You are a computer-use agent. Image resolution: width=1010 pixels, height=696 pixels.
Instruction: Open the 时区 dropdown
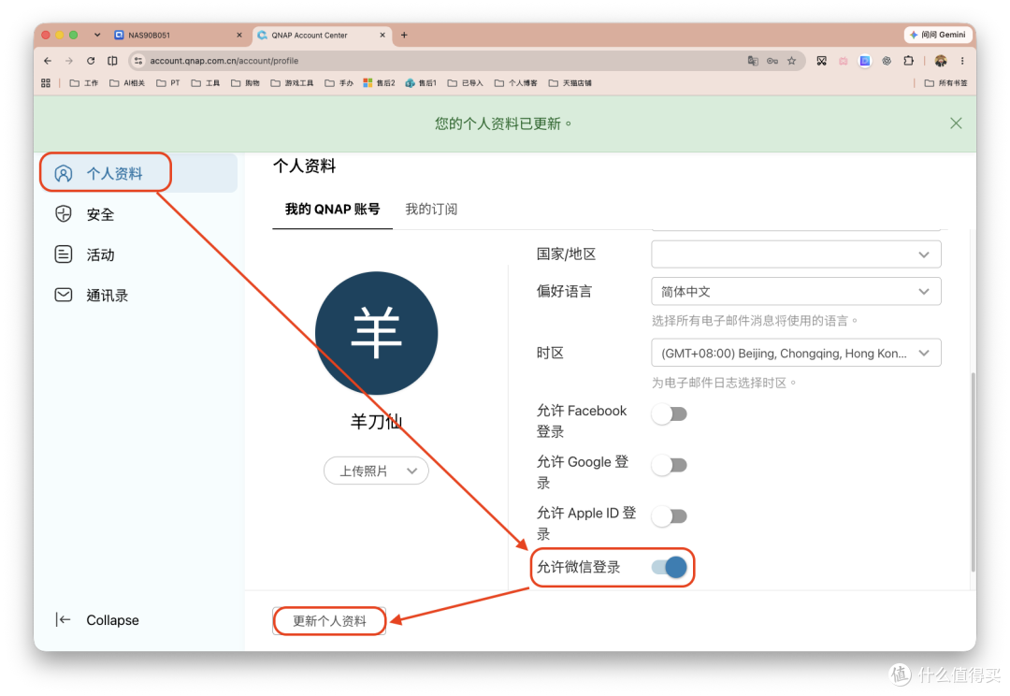[796, 354]
